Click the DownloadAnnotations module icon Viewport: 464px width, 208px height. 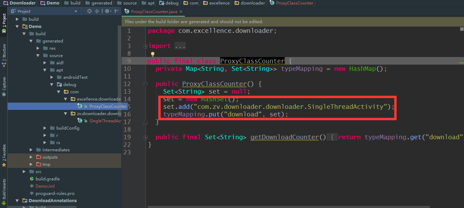(25, 200)
